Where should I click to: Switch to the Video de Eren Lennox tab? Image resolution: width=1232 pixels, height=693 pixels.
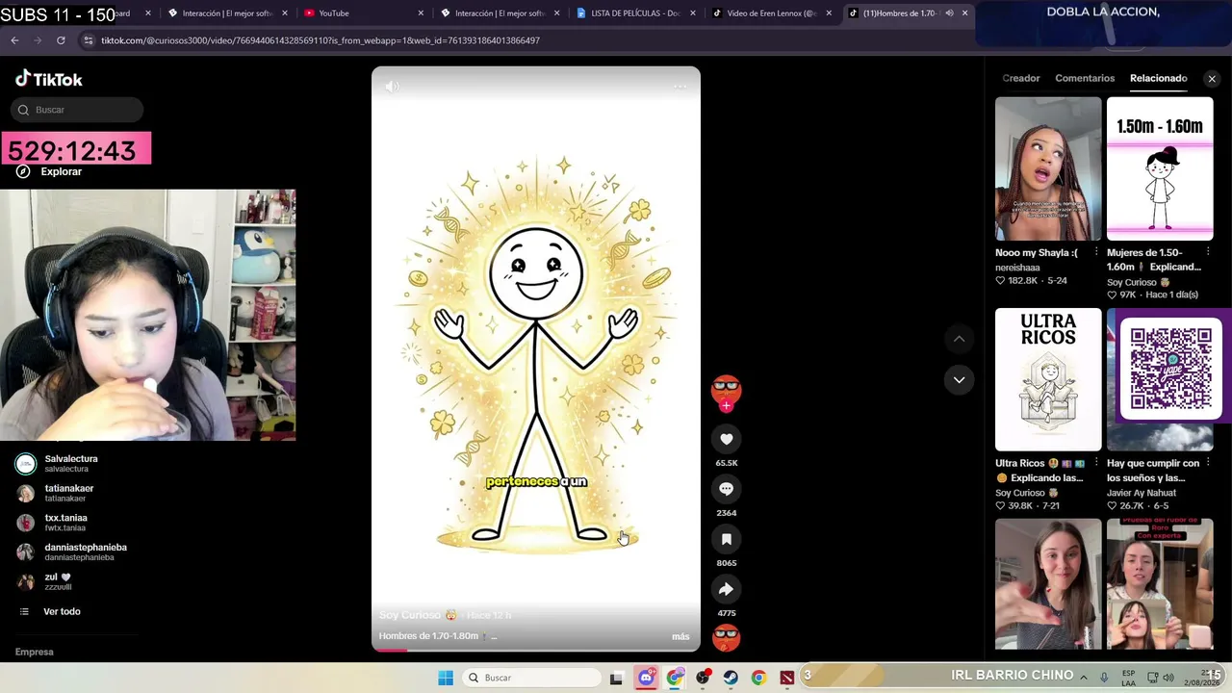(x=772, y=13)
